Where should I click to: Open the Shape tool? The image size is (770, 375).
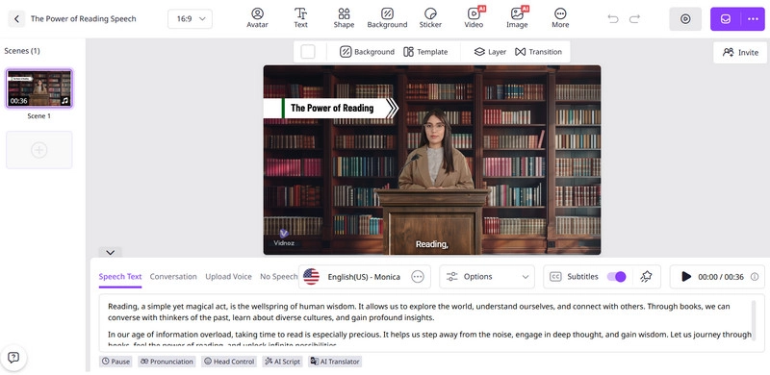pyautogui.click(x=344, y=18)
